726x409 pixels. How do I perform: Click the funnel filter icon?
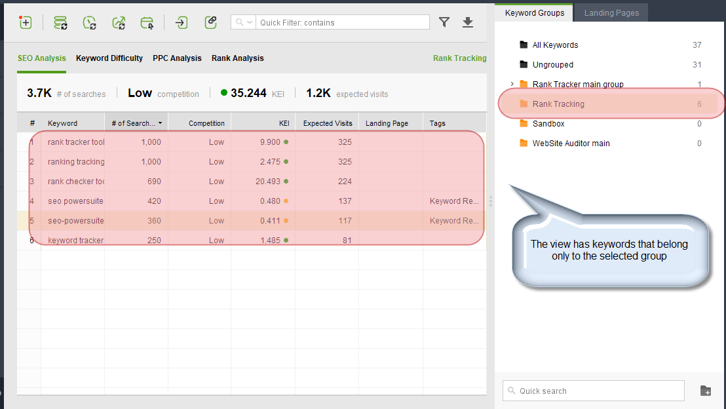pos(444,22)
